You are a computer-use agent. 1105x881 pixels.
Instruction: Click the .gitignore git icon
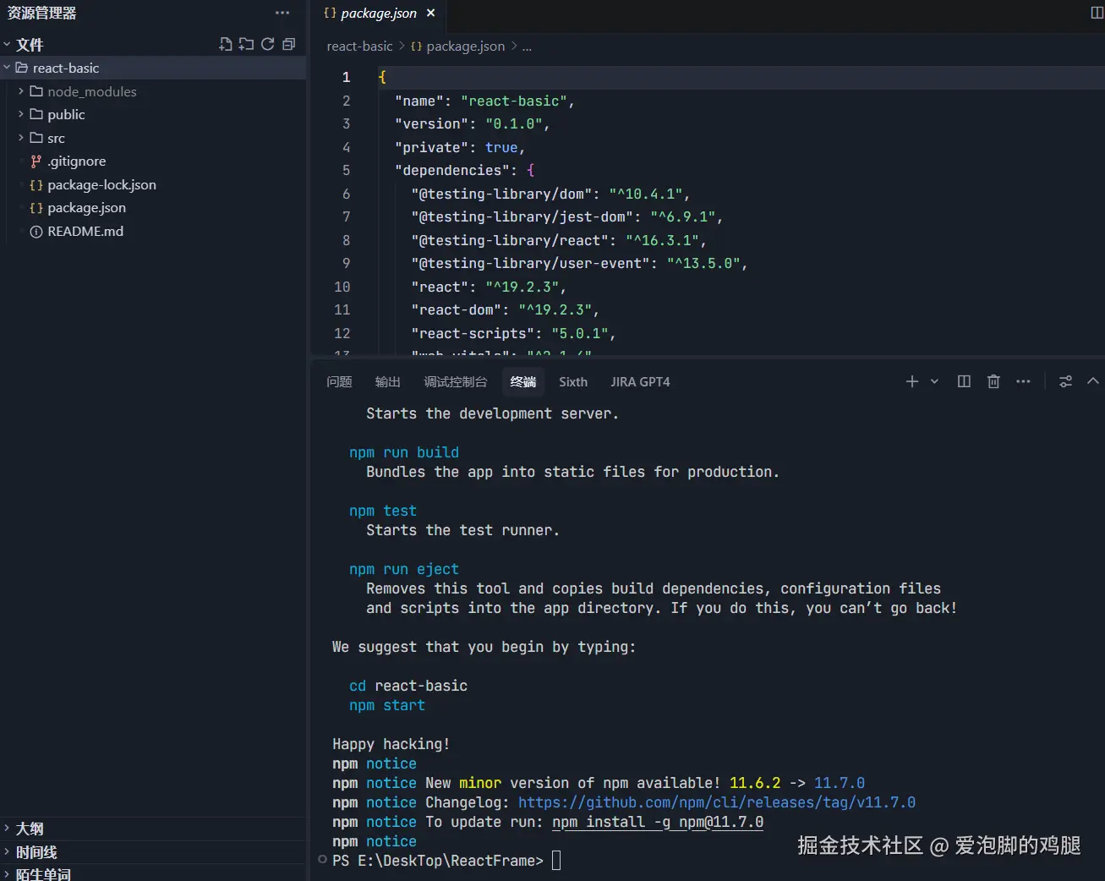[36, 161]
